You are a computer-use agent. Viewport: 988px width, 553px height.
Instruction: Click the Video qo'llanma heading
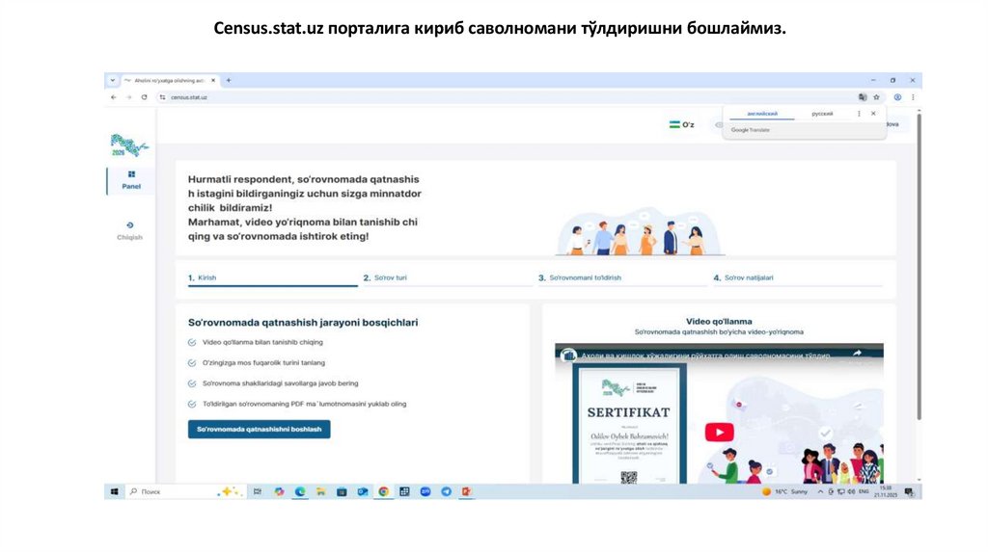(719, 322)
